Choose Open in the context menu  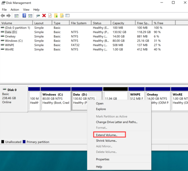point(100,103)
